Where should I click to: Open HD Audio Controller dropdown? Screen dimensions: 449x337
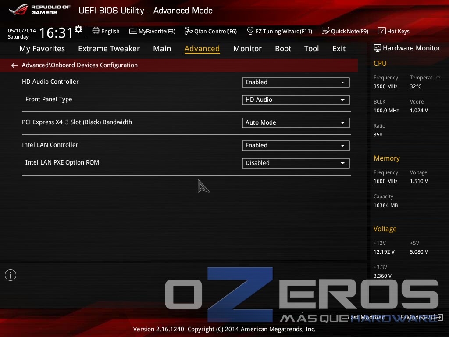(x=296, y=82)
